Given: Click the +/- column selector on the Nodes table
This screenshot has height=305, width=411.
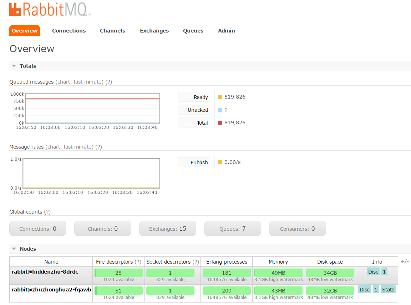Looking at the screenshot, I should pyautogui.click(x=405, y=261).
